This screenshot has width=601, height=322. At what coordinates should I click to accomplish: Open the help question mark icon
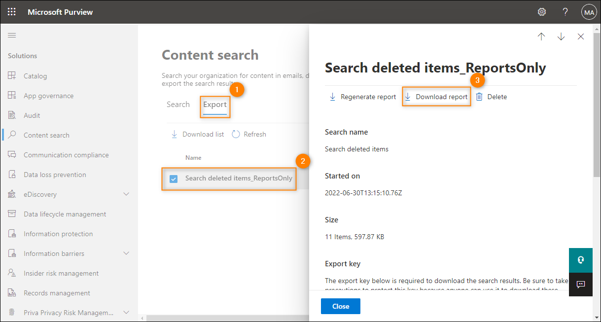pyautogui.click(x=566, y=12)
